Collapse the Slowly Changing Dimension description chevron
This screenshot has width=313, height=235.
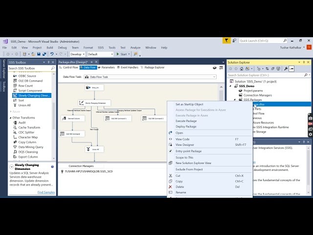coord(12,166)
